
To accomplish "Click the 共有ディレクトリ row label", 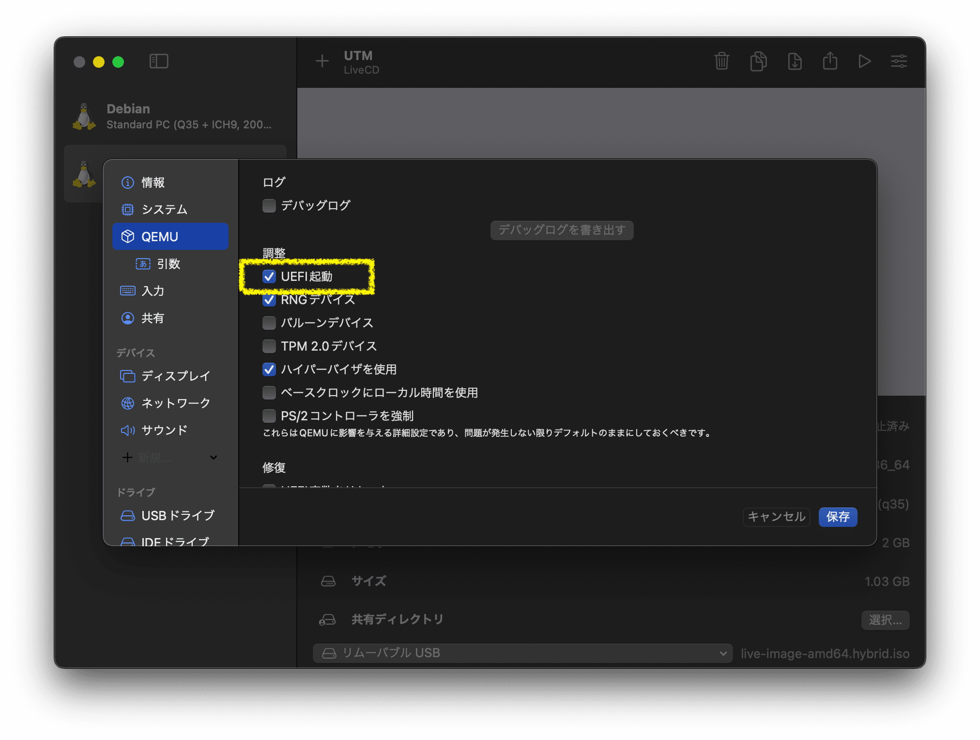I will pos(398,619).
